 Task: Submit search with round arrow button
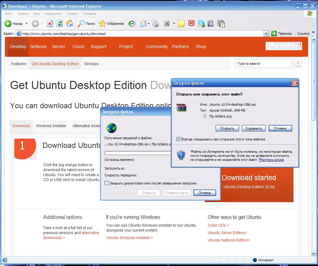(297, 63)
